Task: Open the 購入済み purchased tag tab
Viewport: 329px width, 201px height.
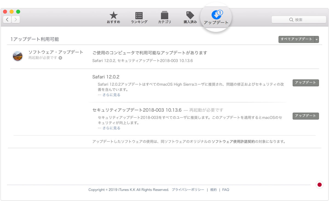Action: [x=190, y=18]
